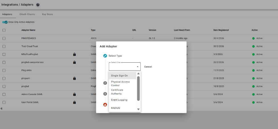Click Integrations / Adapters page title
The image size is (278, 129).
(17, 5)
